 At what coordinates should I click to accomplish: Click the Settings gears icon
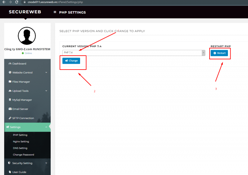(x=8, y=127)
